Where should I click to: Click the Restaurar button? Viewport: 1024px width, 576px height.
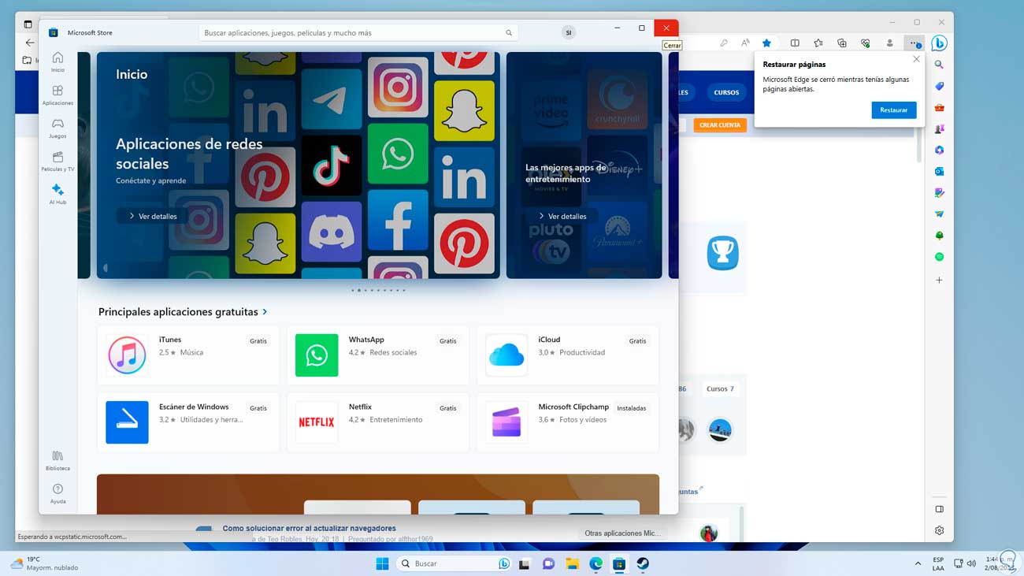click(894, 110)
